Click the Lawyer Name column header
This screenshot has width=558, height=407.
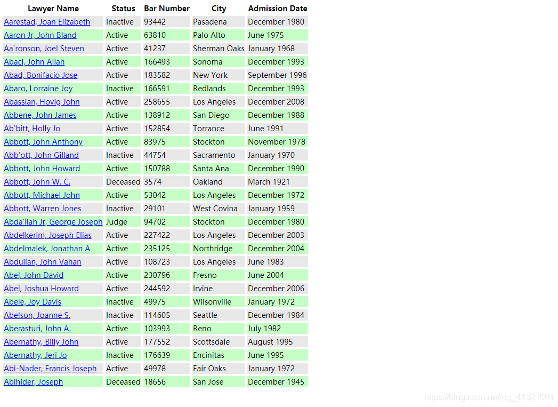pos(53,9)
